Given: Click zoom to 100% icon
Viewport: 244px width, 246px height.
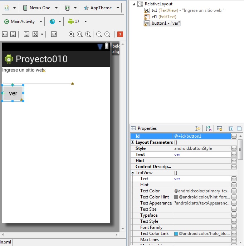Looking at the screenshot, I should click(88, 34).
